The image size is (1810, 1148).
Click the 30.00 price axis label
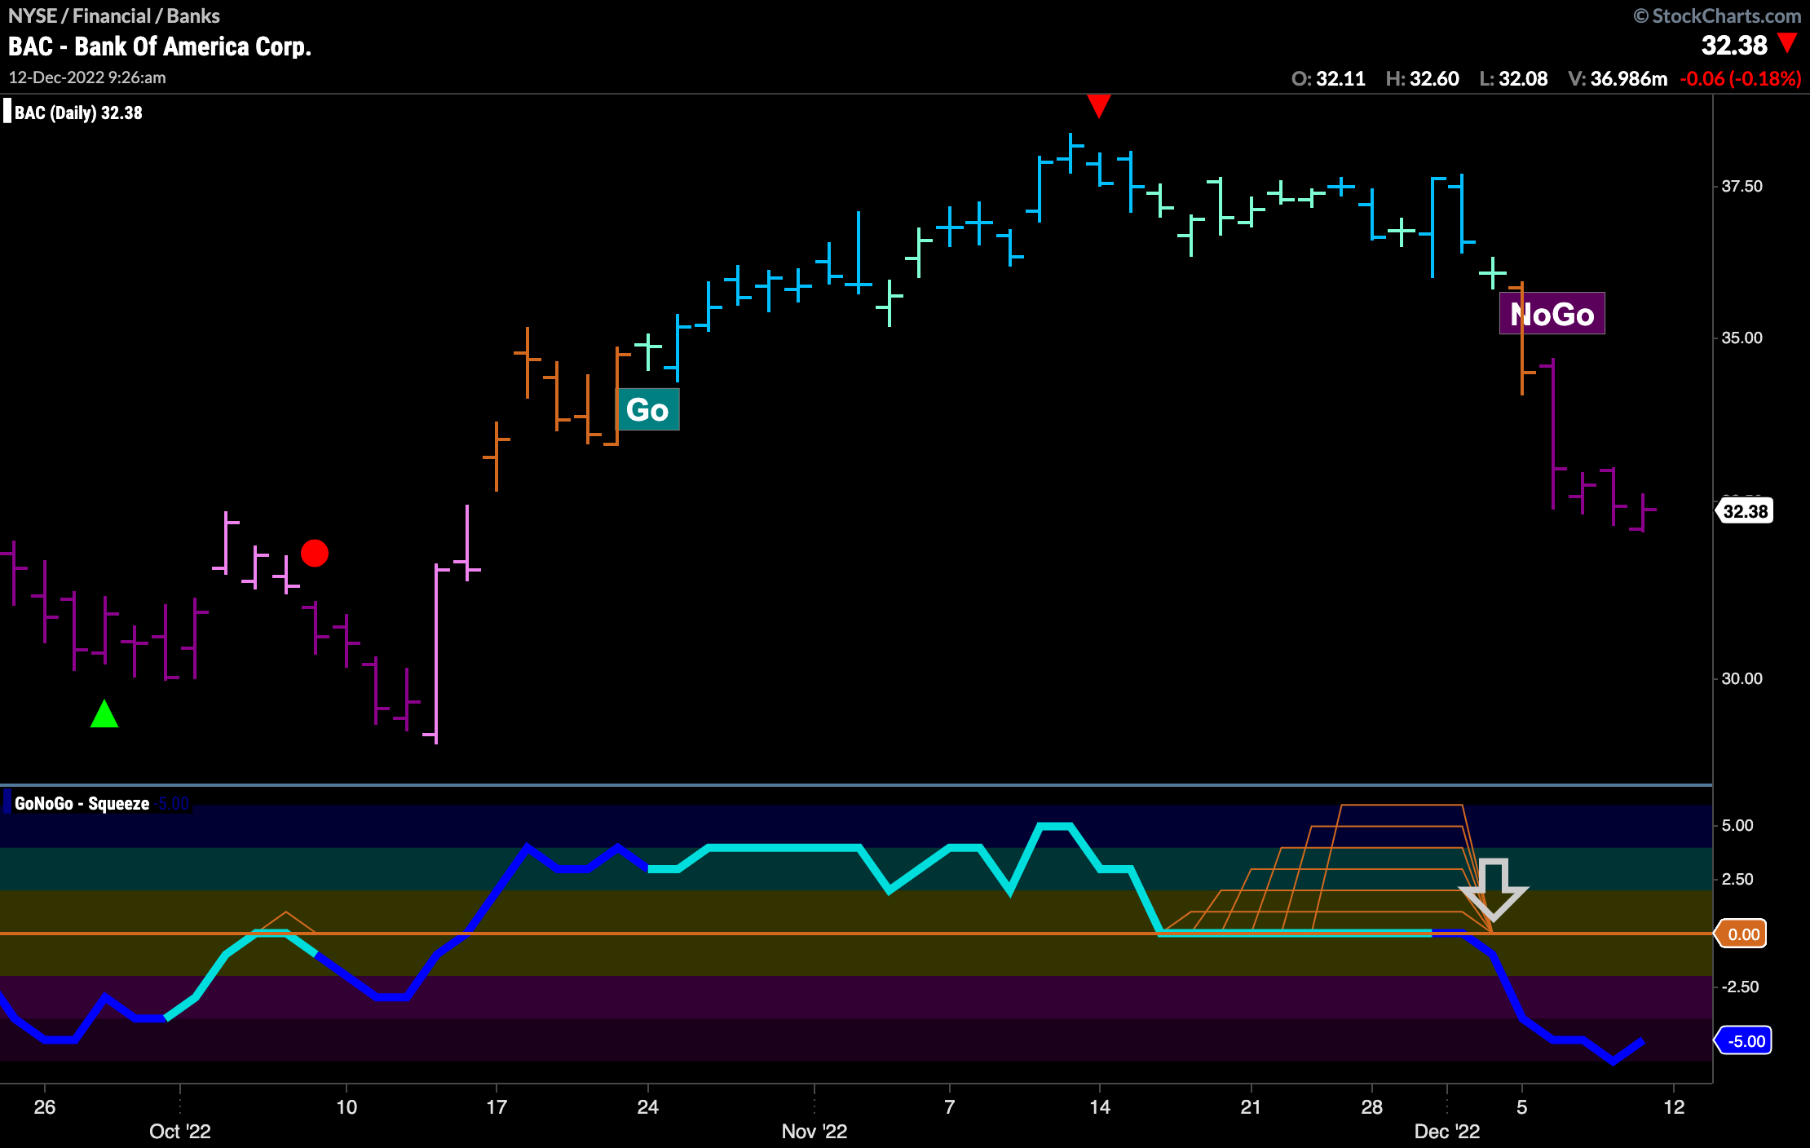pos(1742,678)
